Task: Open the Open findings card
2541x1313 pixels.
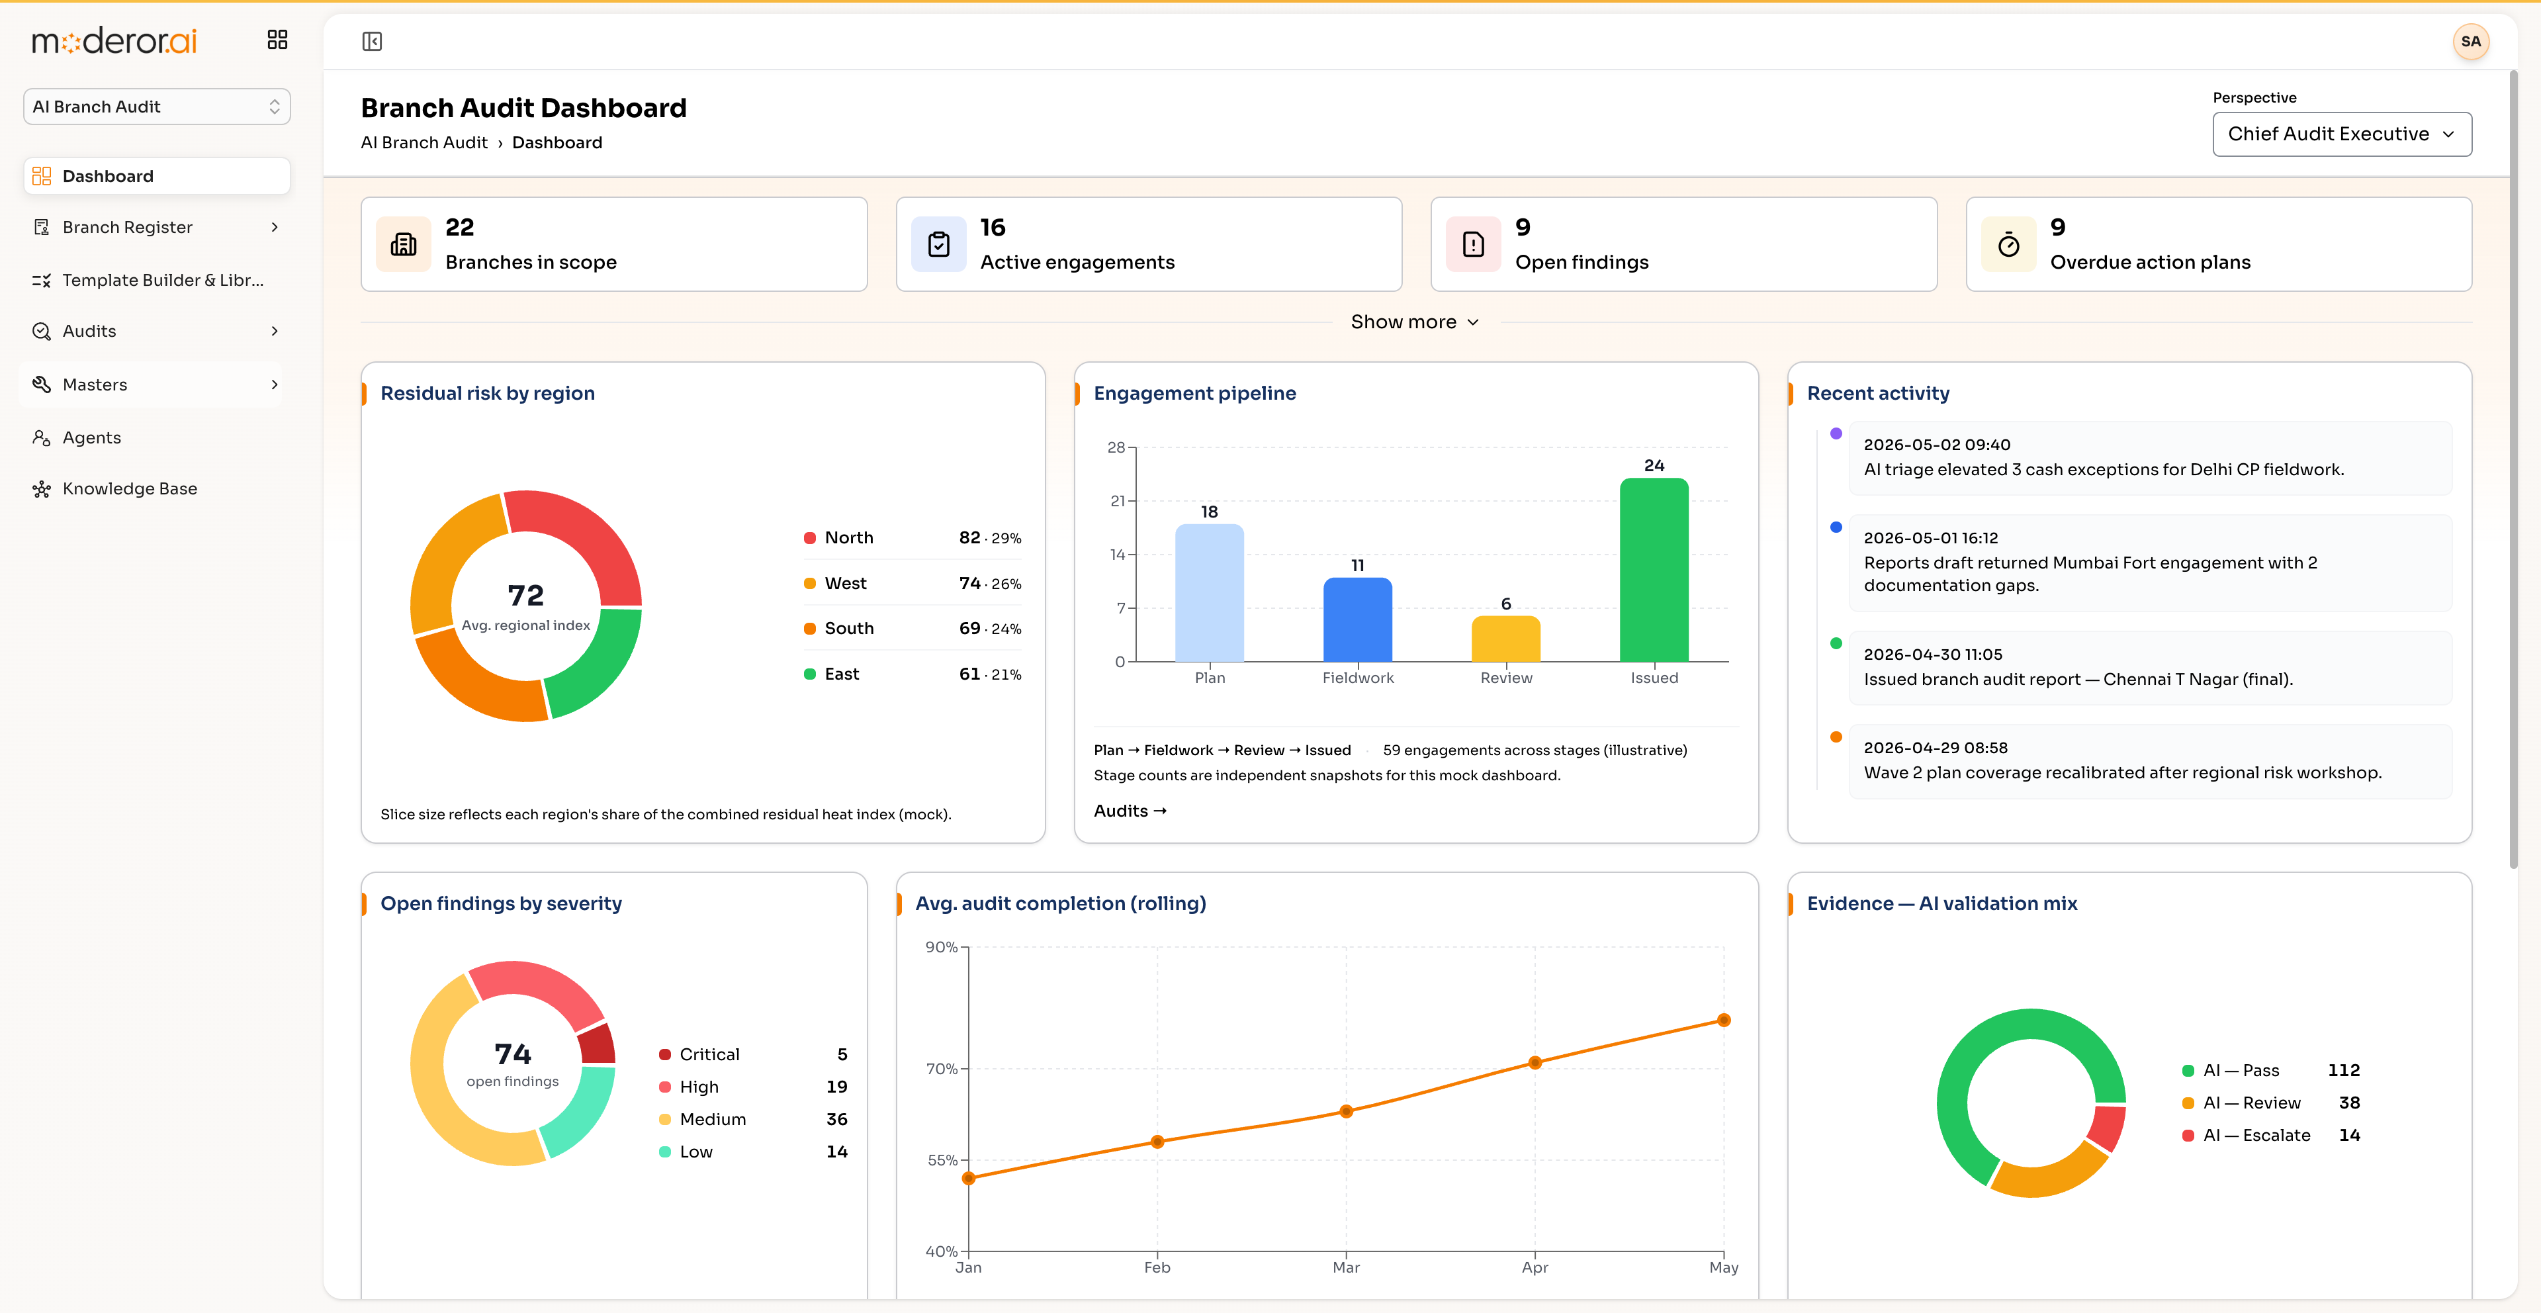Action: [x=1683, y=244]
